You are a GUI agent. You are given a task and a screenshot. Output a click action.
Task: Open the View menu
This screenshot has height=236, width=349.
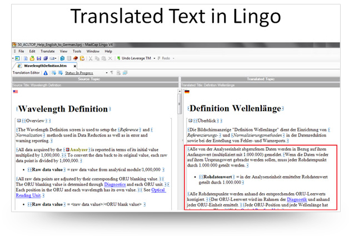(x=63, y=52)
